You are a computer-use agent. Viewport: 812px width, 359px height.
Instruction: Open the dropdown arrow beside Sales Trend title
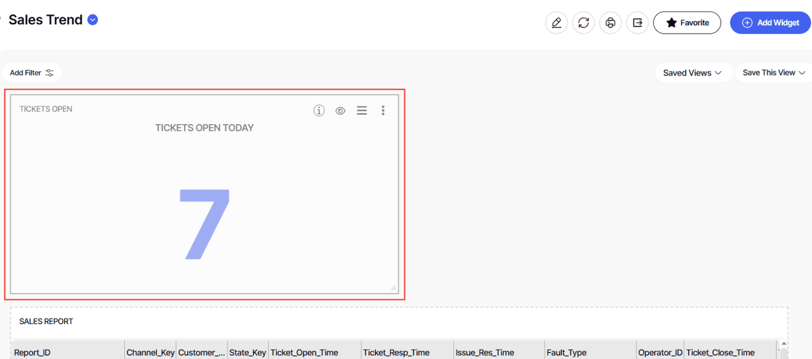(93, 20)
